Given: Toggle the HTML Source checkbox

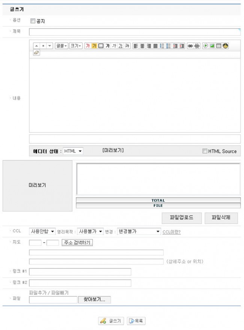Looking at the screenshot, I should pos(205,151).
